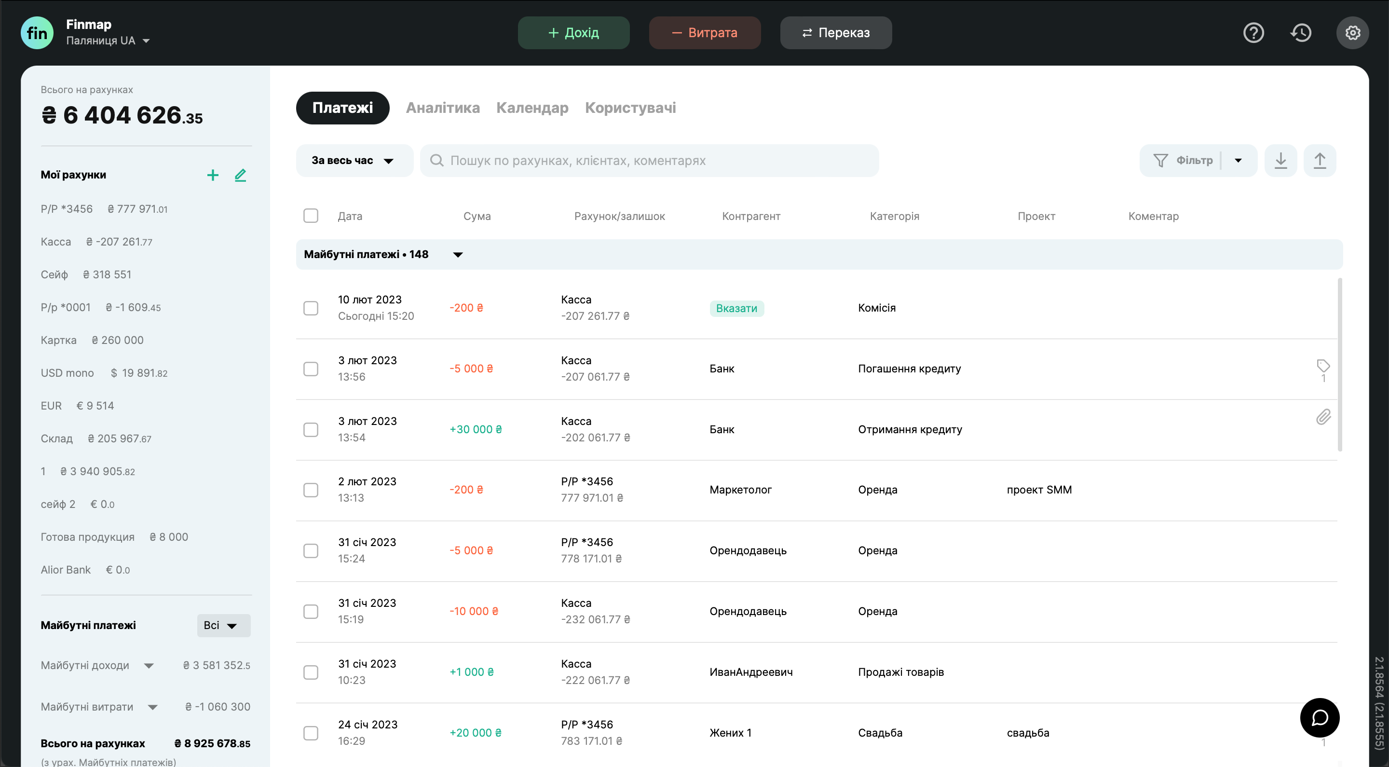The height and width of the screenshot is (767, 1389).
Task: Click the download arrow icon
Action: point(1280,161)
